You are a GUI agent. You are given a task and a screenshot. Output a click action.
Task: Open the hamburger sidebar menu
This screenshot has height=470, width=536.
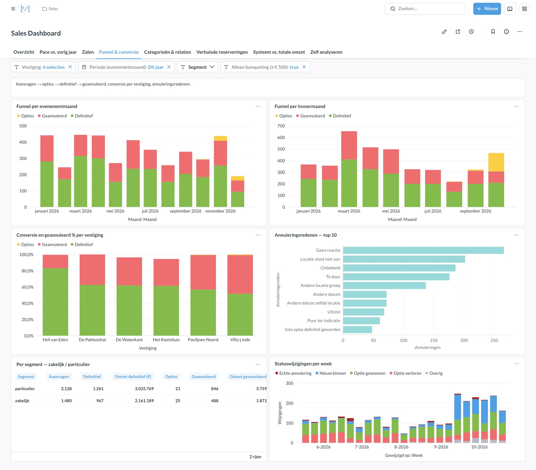pos(13,9)
